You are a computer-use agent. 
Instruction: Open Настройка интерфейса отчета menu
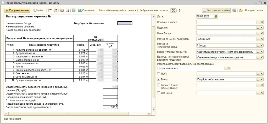pyautogui.click(x=118, y=10)
